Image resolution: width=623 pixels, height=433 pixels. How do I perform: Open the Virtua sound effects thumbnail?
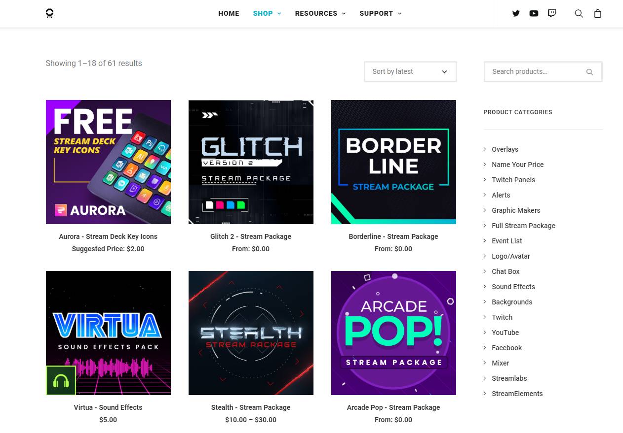tap(108, 333)
